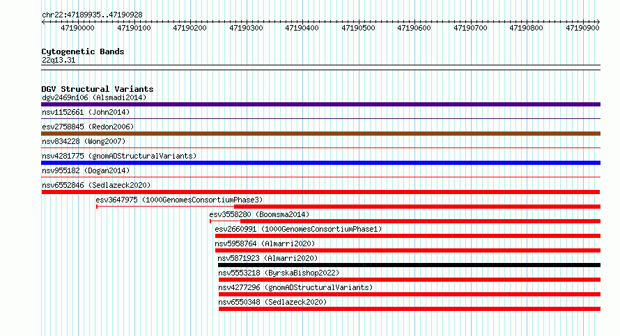Click the dgv2469n106 (Alsmadi2014) variant label
Image resolution: width=620 pixels, height=336 pixels.
(x=94, y=97)
